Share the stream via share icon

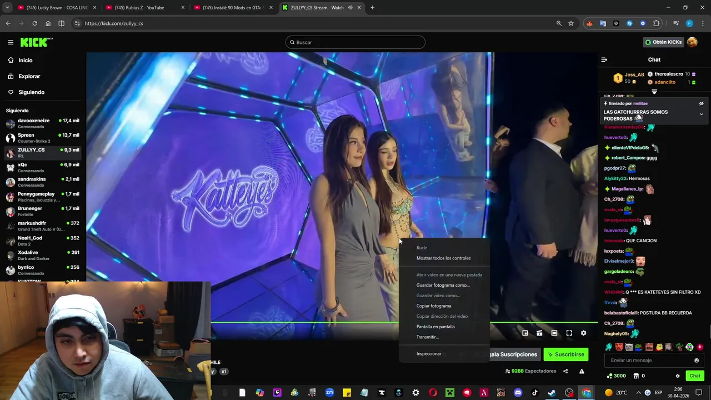565,371
